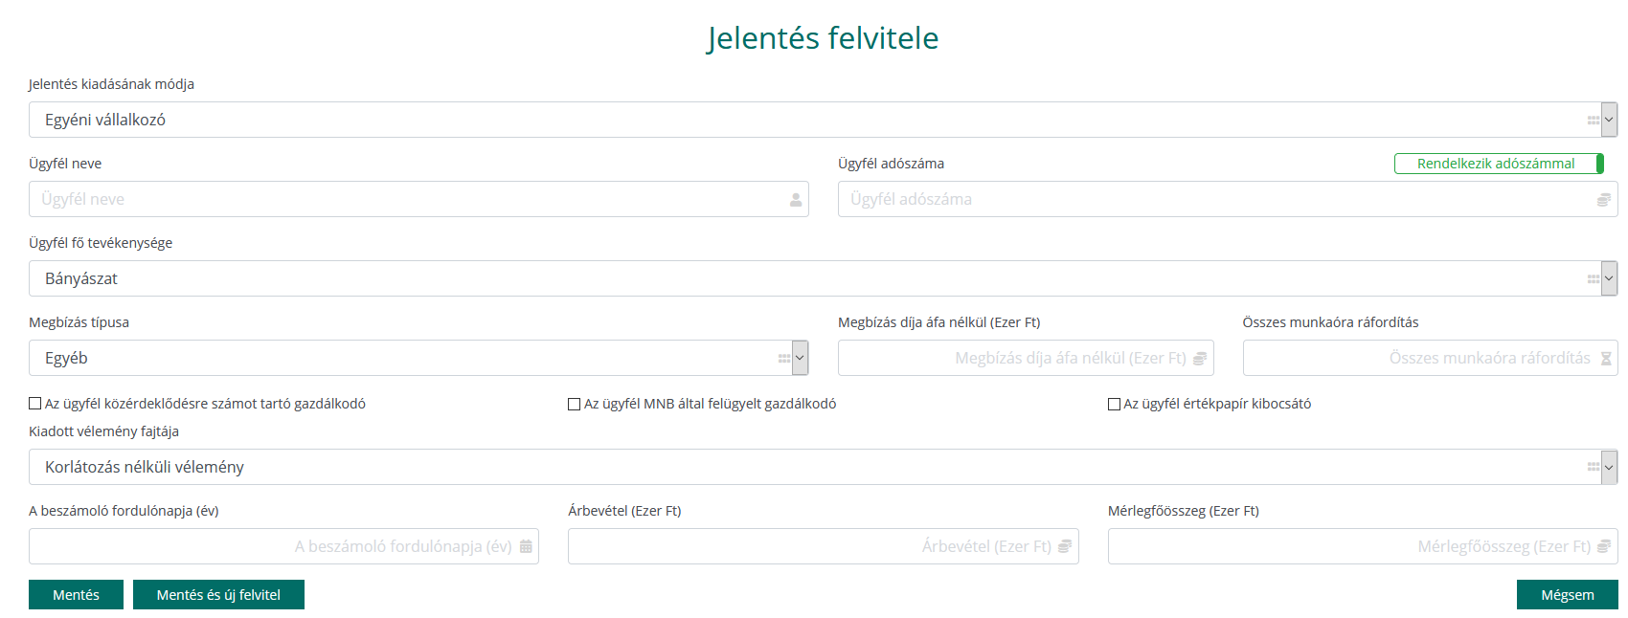Click the coins icon in Mérlegfőösszeg field
The width and height of the screenshot is (1628, 618).
pyautogui.click(x=1604, y=547)
